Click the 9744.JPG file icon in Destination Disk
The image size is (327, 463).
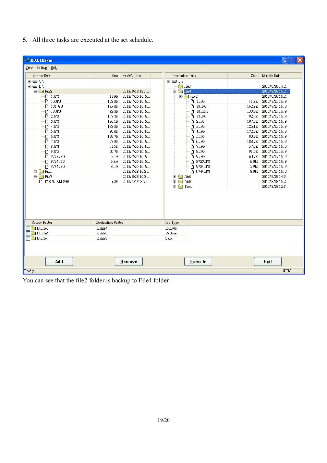192,172
